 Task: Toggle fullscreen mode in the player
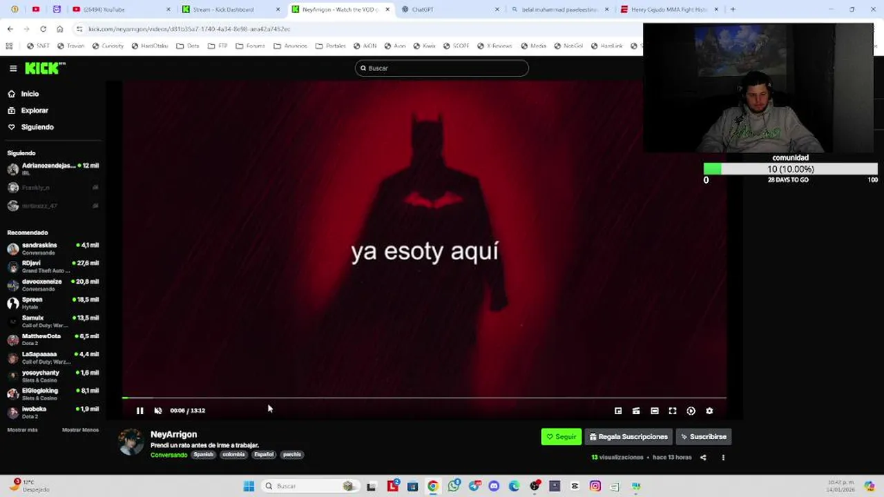[x=673, y=411]
